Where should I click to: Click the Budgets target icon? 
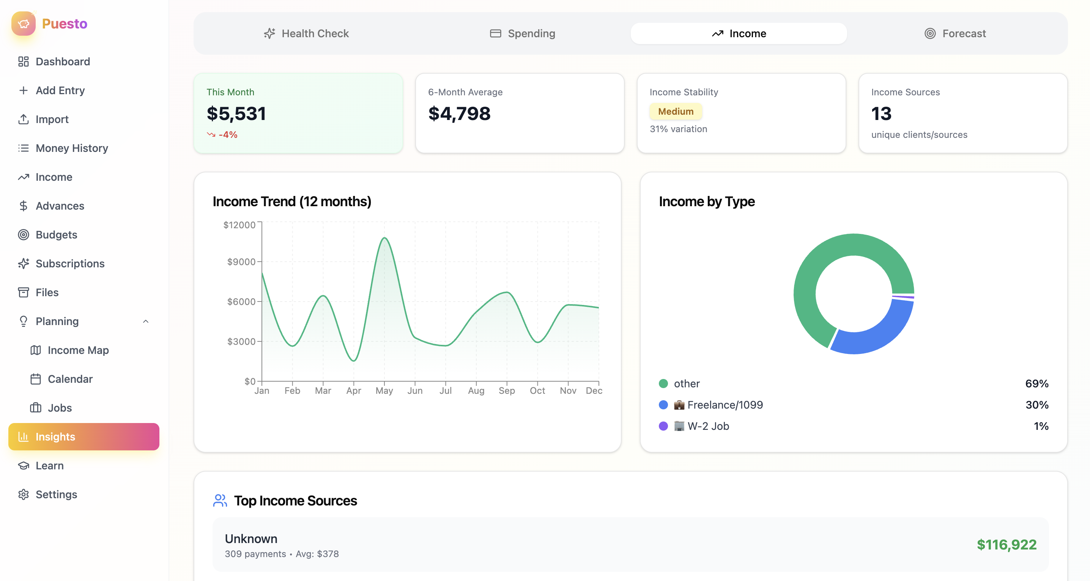pyautogui.click(x=23, y=235)
